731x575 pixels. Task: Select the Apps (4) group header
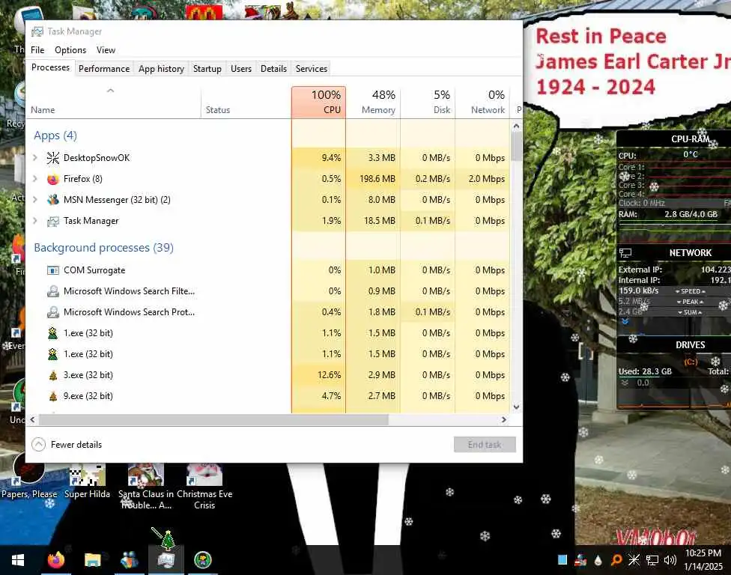coord(55,136)
